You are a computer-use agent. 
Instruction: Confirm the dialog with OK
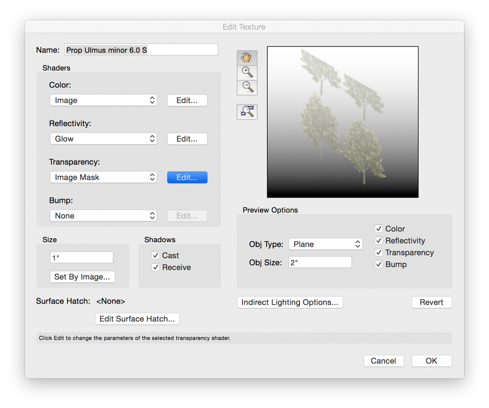click(x=431, y=361)
